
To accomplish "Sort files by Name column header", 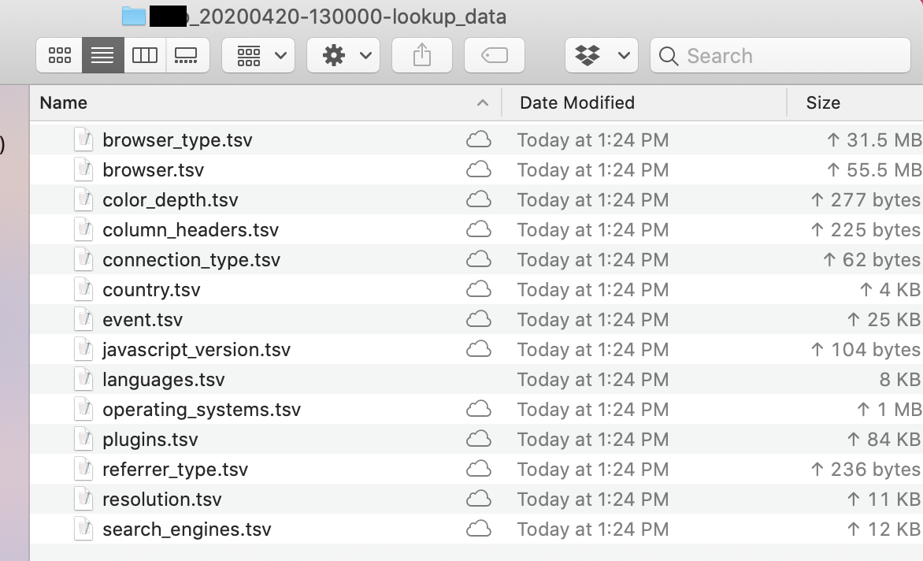I will point(64,102).
